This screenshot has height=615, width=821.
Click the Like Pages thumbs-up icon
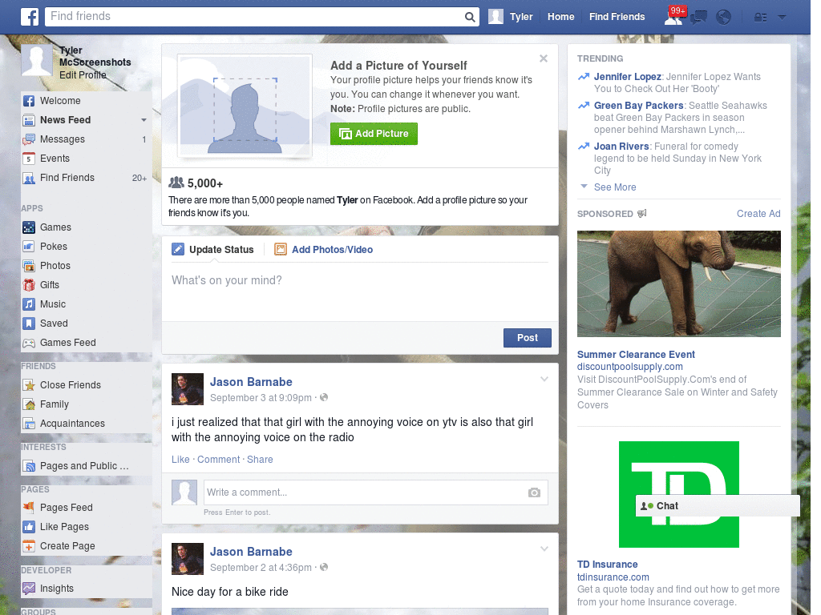(29, 527)
